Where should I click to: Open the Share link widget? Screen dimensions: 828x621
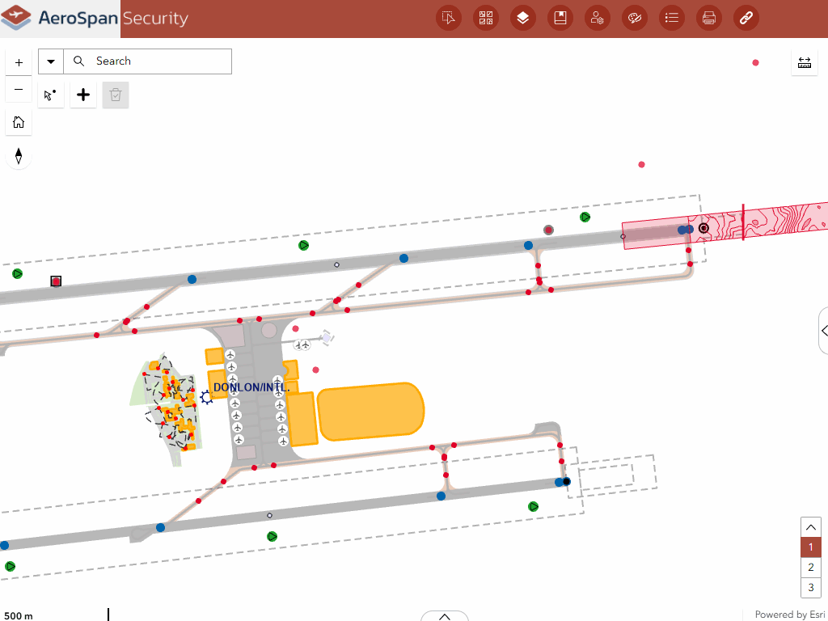[746, 18]
